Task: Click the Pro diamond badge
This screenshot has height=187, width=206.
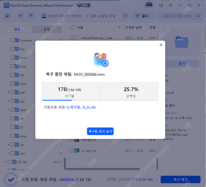Action: tap(83, 5)
